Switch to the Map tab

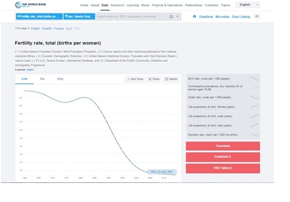(60, 79)
